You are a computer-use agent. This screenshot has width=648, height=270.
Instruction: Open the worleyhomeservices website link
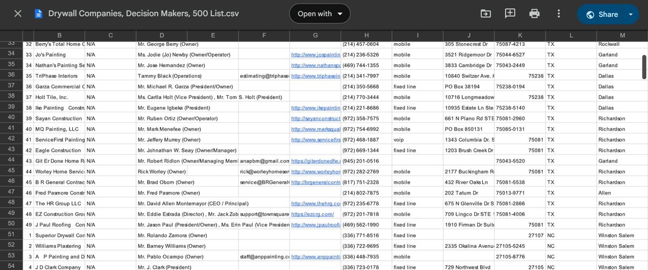[x=315, y=171]
